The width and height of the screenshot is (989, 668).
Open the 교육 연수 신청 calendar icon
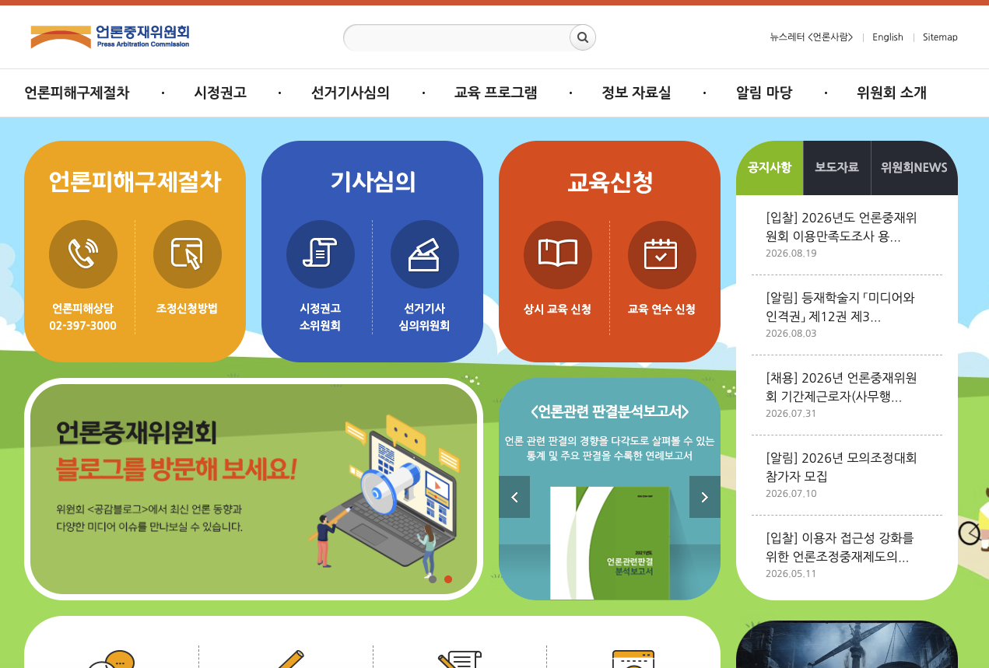point(662,254)
